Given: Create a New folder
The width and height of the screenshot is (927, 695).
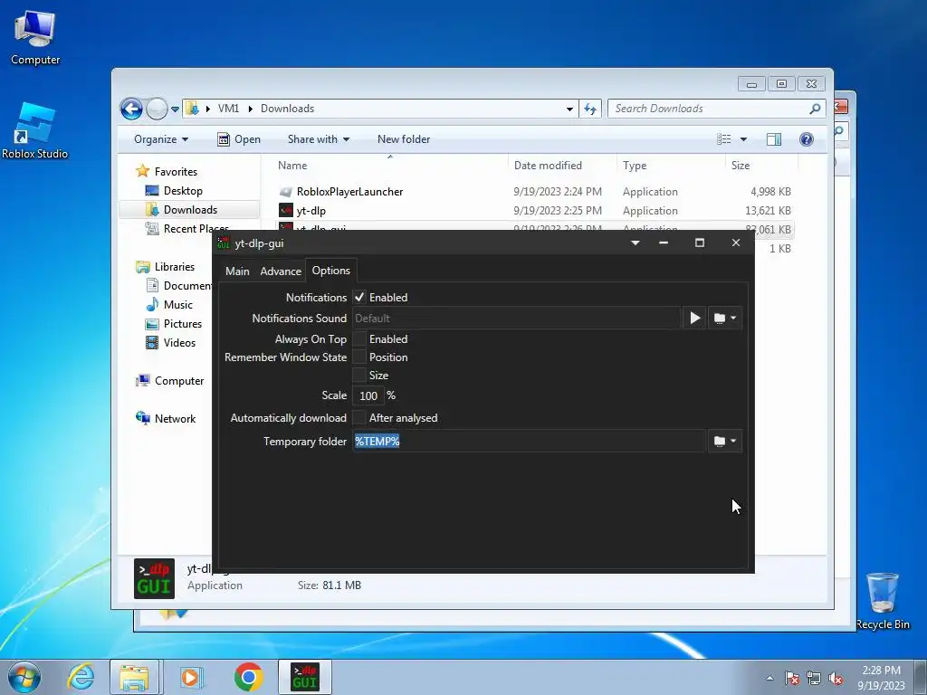Looking at the screenshot, I should (404, 139).
